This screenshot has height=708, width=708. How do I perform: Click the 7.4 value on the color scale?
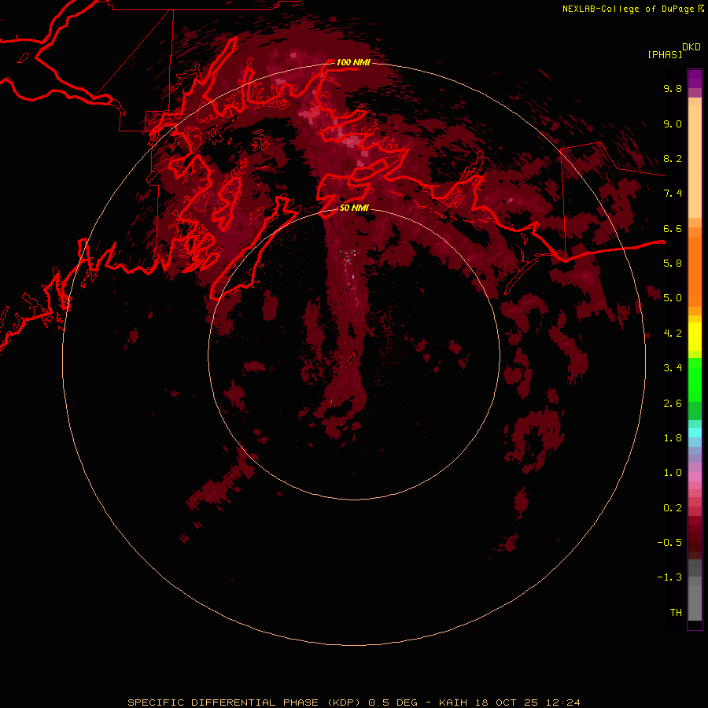coord(673,194)
